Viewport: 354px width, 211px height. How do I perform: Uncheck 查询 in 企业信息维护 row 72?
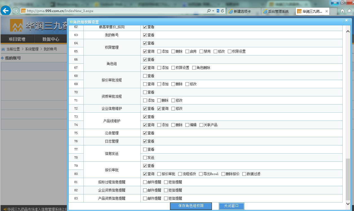tap(159, 108)
